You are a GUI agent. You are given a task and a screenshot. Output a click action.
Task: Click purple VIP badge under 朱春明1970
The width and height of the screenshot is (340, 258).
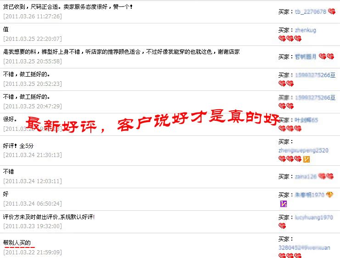(x=284, y=204)
